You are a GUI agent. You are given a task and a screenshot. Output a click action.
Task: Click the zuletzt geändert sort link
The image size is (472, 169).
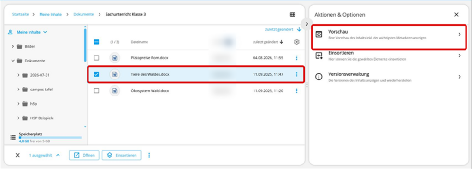(x=279, y=29)
